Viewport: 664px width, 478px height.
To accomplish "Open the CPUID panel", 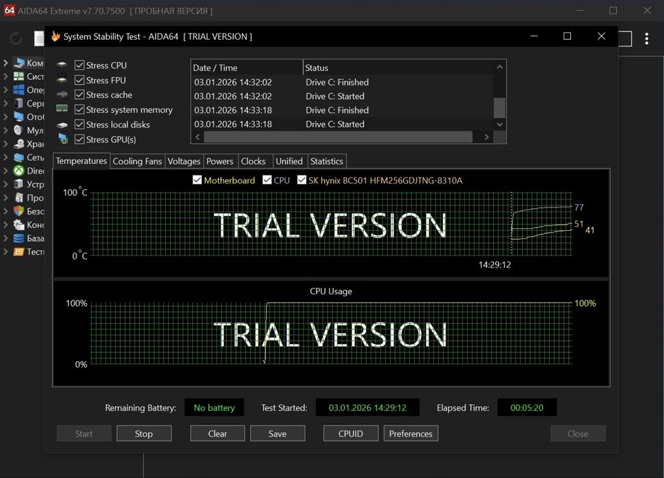I will [x=351, y=434].
